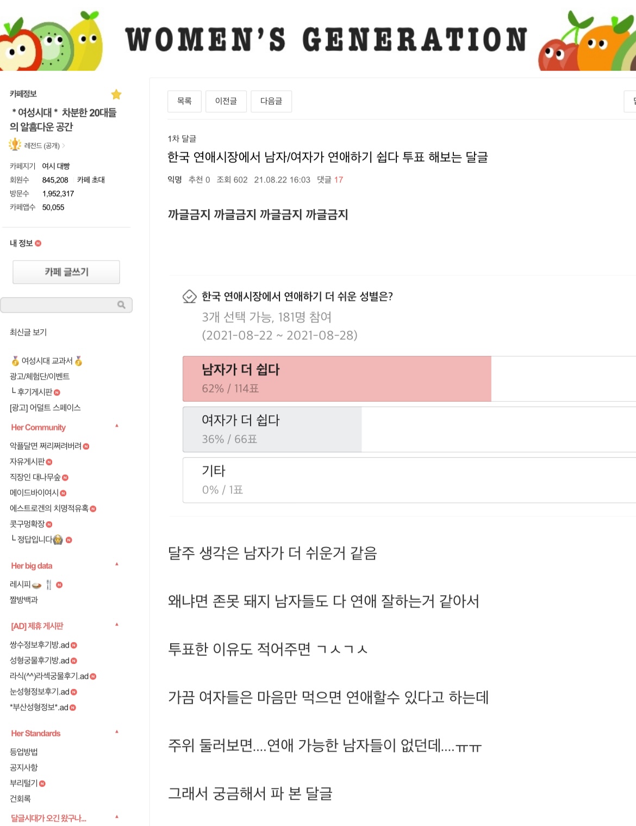This screenshot has height=826, width=636.
Task: Click the 카페 글쓰기 button
Action: [66, 272]
